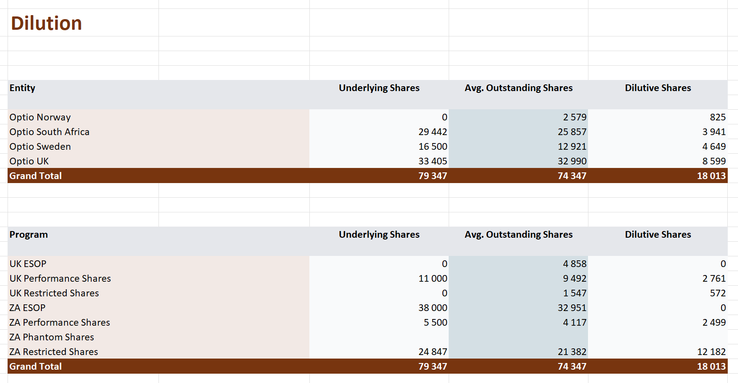The width and height of the screenshot is (738, 383).
Task: Click the ZA Phantom Shares row label
Action: click(52, 337)
